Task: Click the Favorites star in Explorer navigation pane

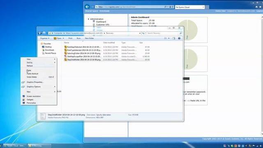Action: 42,44
